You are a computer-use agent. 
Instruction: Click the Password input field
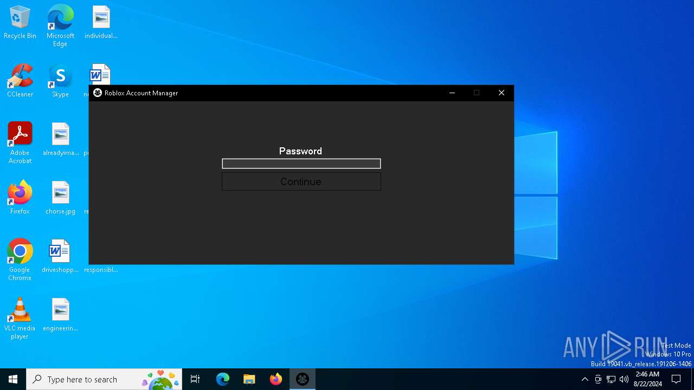point(301,164)
